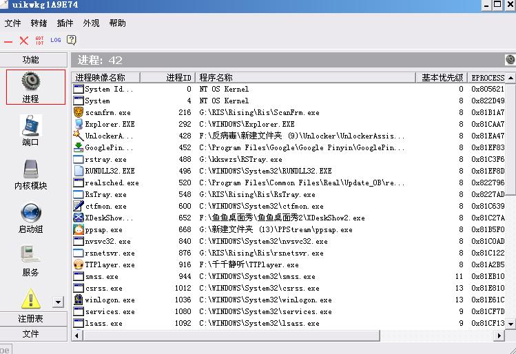Select the rsnetsvr.exe process row
This screenshot has width=516, height=354.
point(289,253)
